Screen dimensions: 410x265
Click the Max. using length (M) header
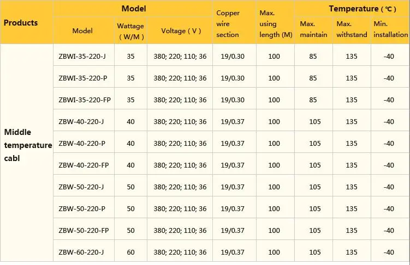[x=276, y=24]
